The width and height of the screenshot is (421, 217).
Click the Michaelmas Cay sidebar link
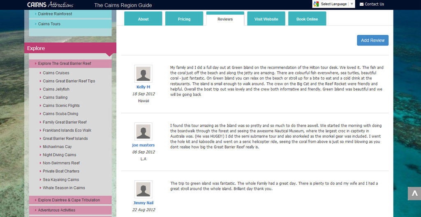[x=57, y=147]
